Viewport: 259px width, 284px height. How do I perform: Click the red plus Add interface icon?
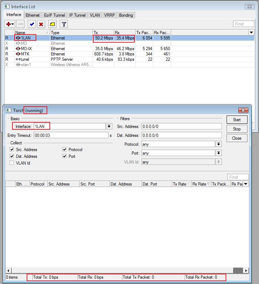click(x=8, y=24)
